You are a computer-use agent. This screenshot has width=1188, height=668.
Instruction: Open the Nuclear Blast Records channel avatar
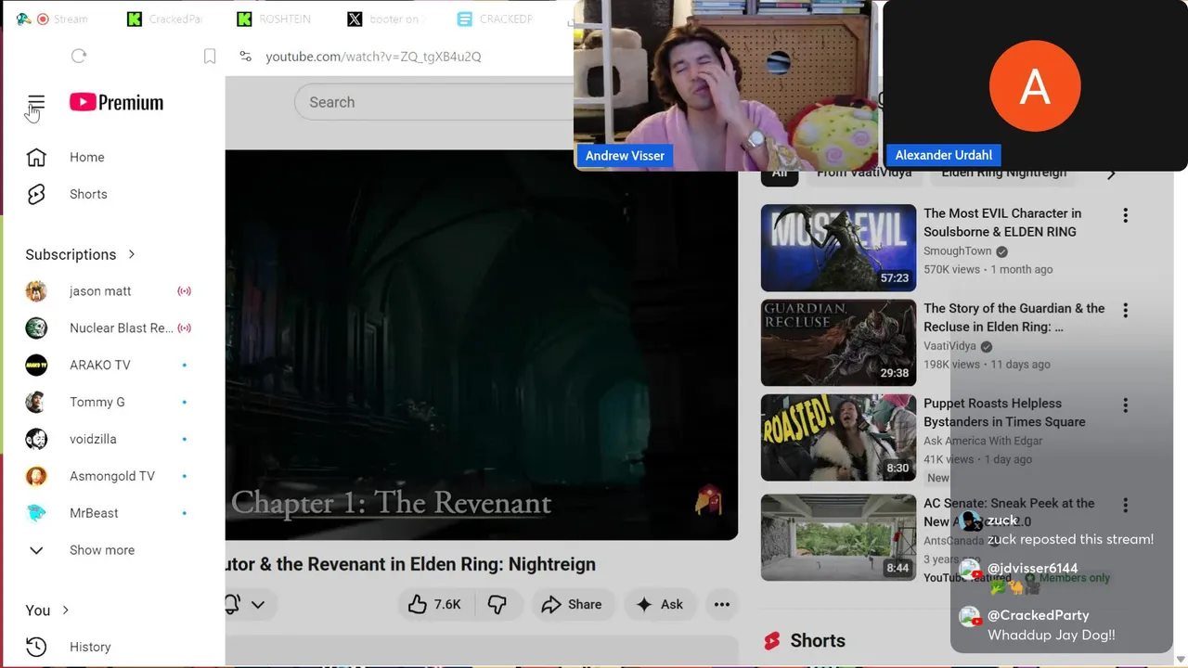36,328
